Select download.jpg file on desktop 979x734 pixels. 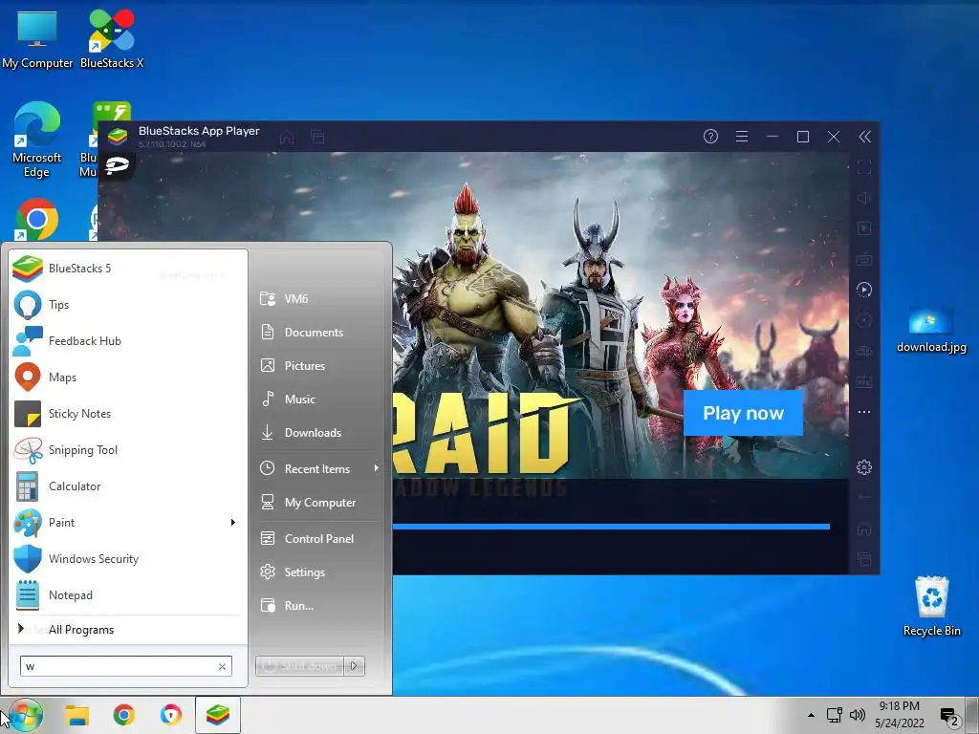coord(931,330)
